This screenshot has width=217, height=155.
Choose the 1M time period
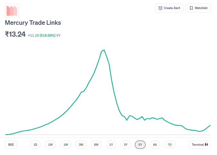(66, 145)
